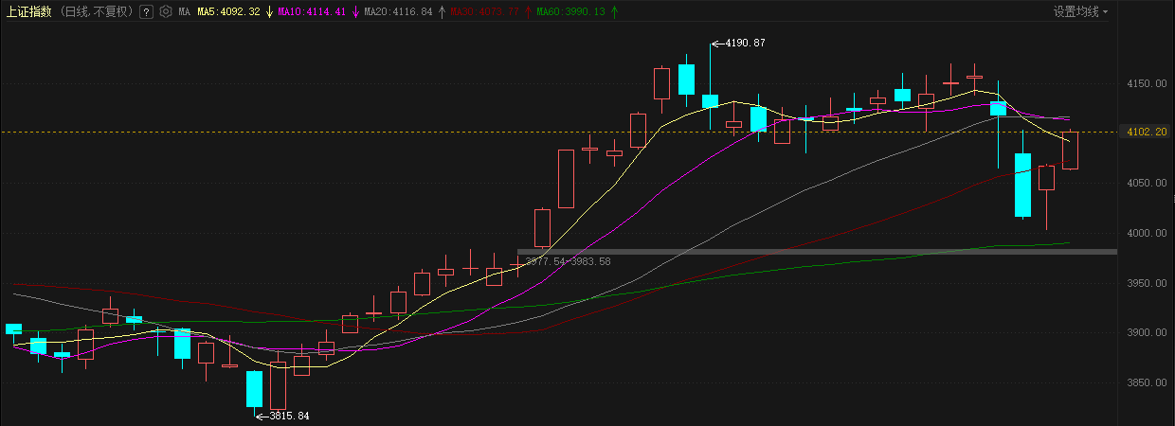Click the MA20:4116.84 indicator value
This screenshot has height=426, width=1175.
(398, 12)
